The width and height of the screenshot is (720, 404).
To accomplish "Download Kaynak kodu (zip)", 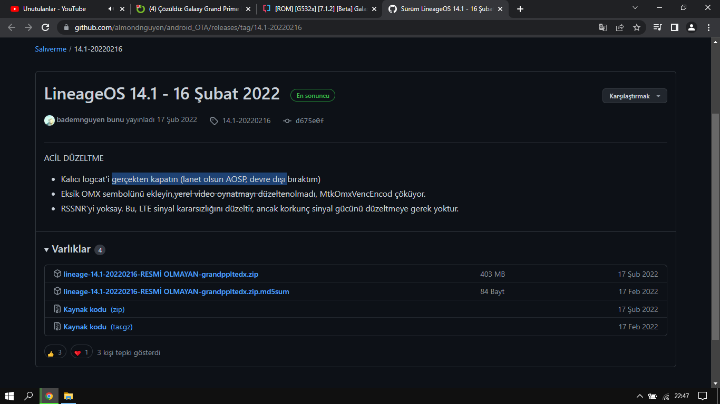I will coord(94,309).
